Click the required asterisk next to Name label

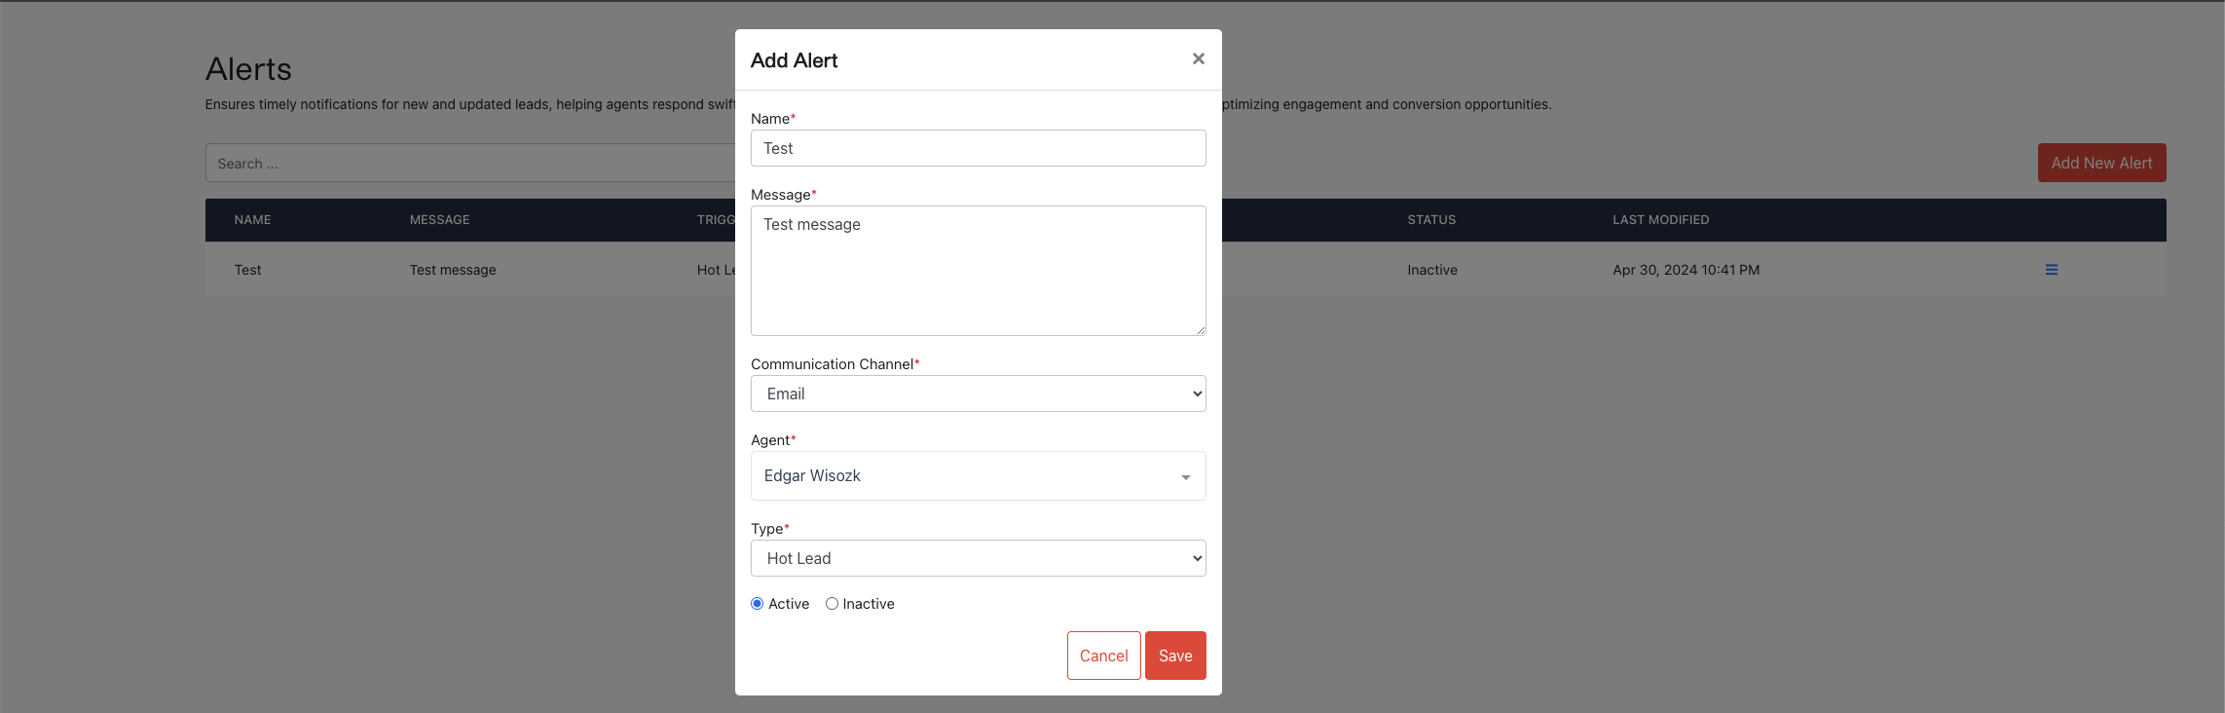(x=793, y=114)
